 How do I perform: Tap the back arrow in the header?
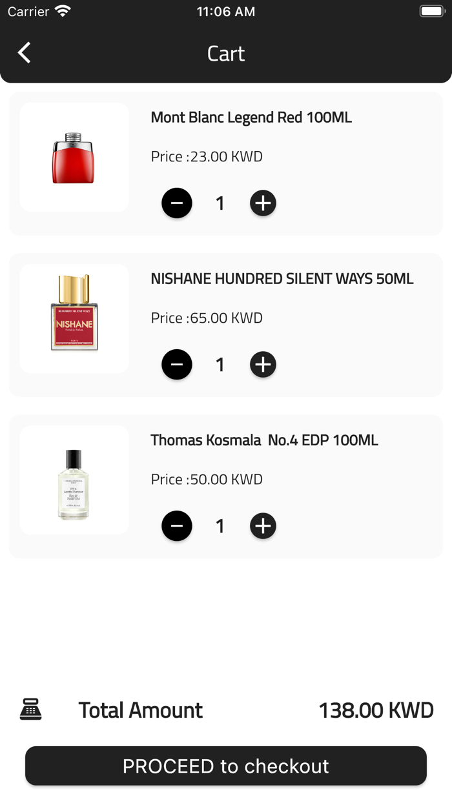click(24, 53)
